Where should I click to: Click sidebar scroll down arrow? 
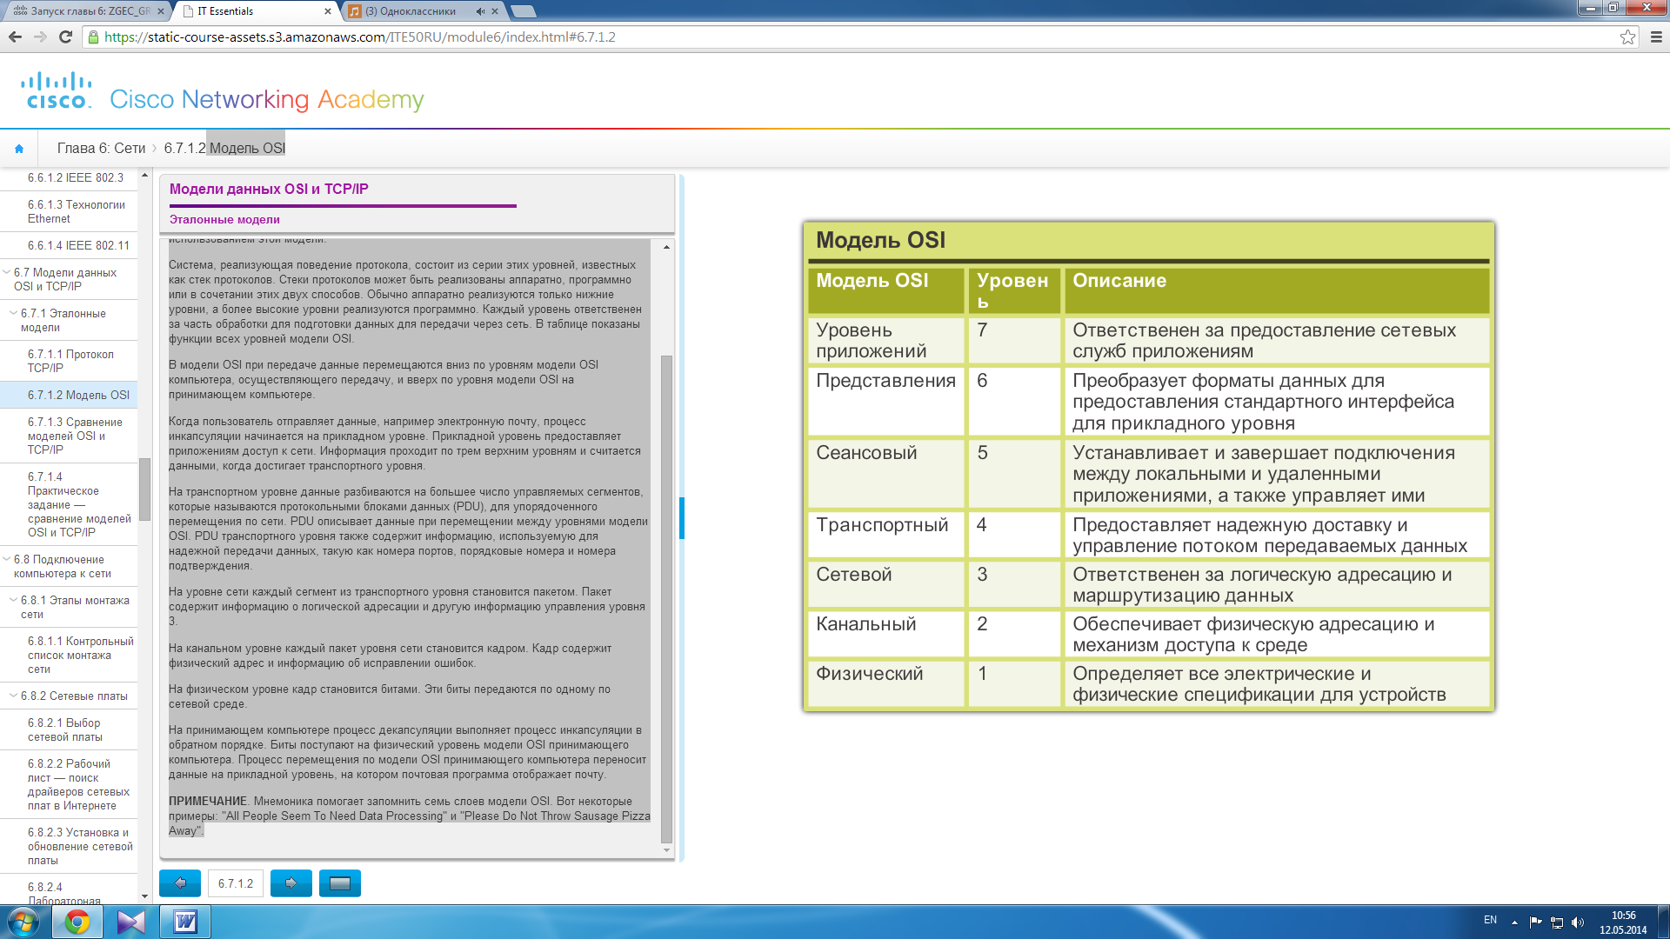click(144, 896)
